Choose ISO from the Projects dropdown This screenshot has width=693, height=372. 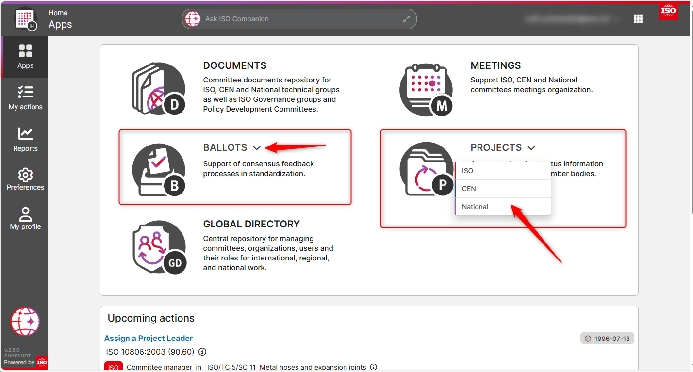point(503,171)
